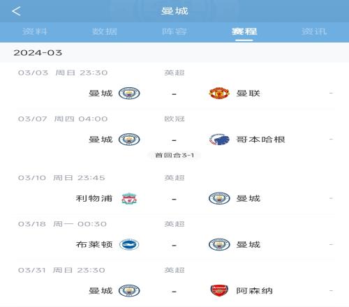Go back using the arrow icon
This screenshot has height=307, width=349.
(16, 11)
